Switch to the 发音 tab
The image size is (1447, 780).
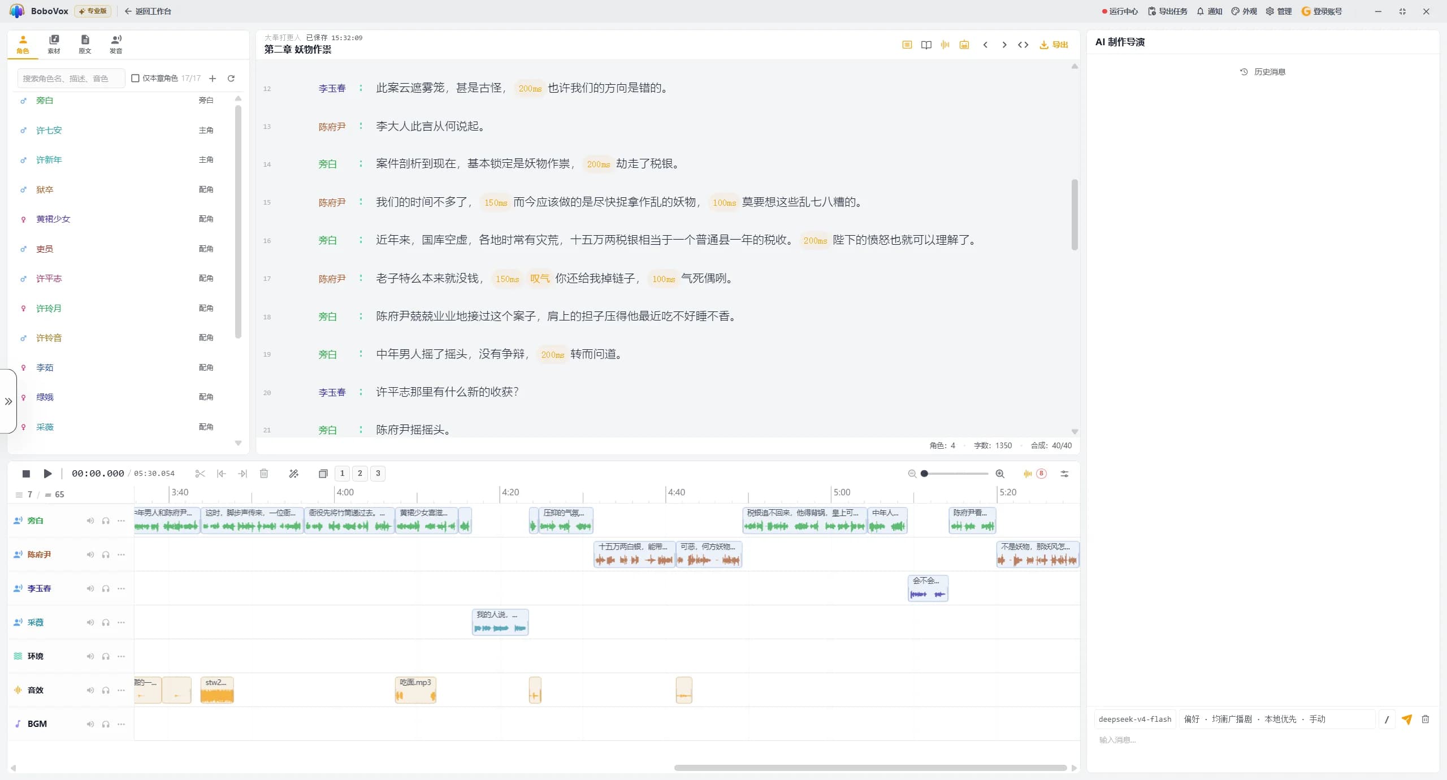pos(116,44)
